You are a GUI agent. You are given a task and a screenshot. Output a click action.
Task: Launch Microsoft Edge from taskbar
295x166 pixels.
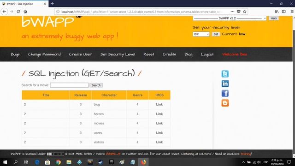(x=37, y=162)
